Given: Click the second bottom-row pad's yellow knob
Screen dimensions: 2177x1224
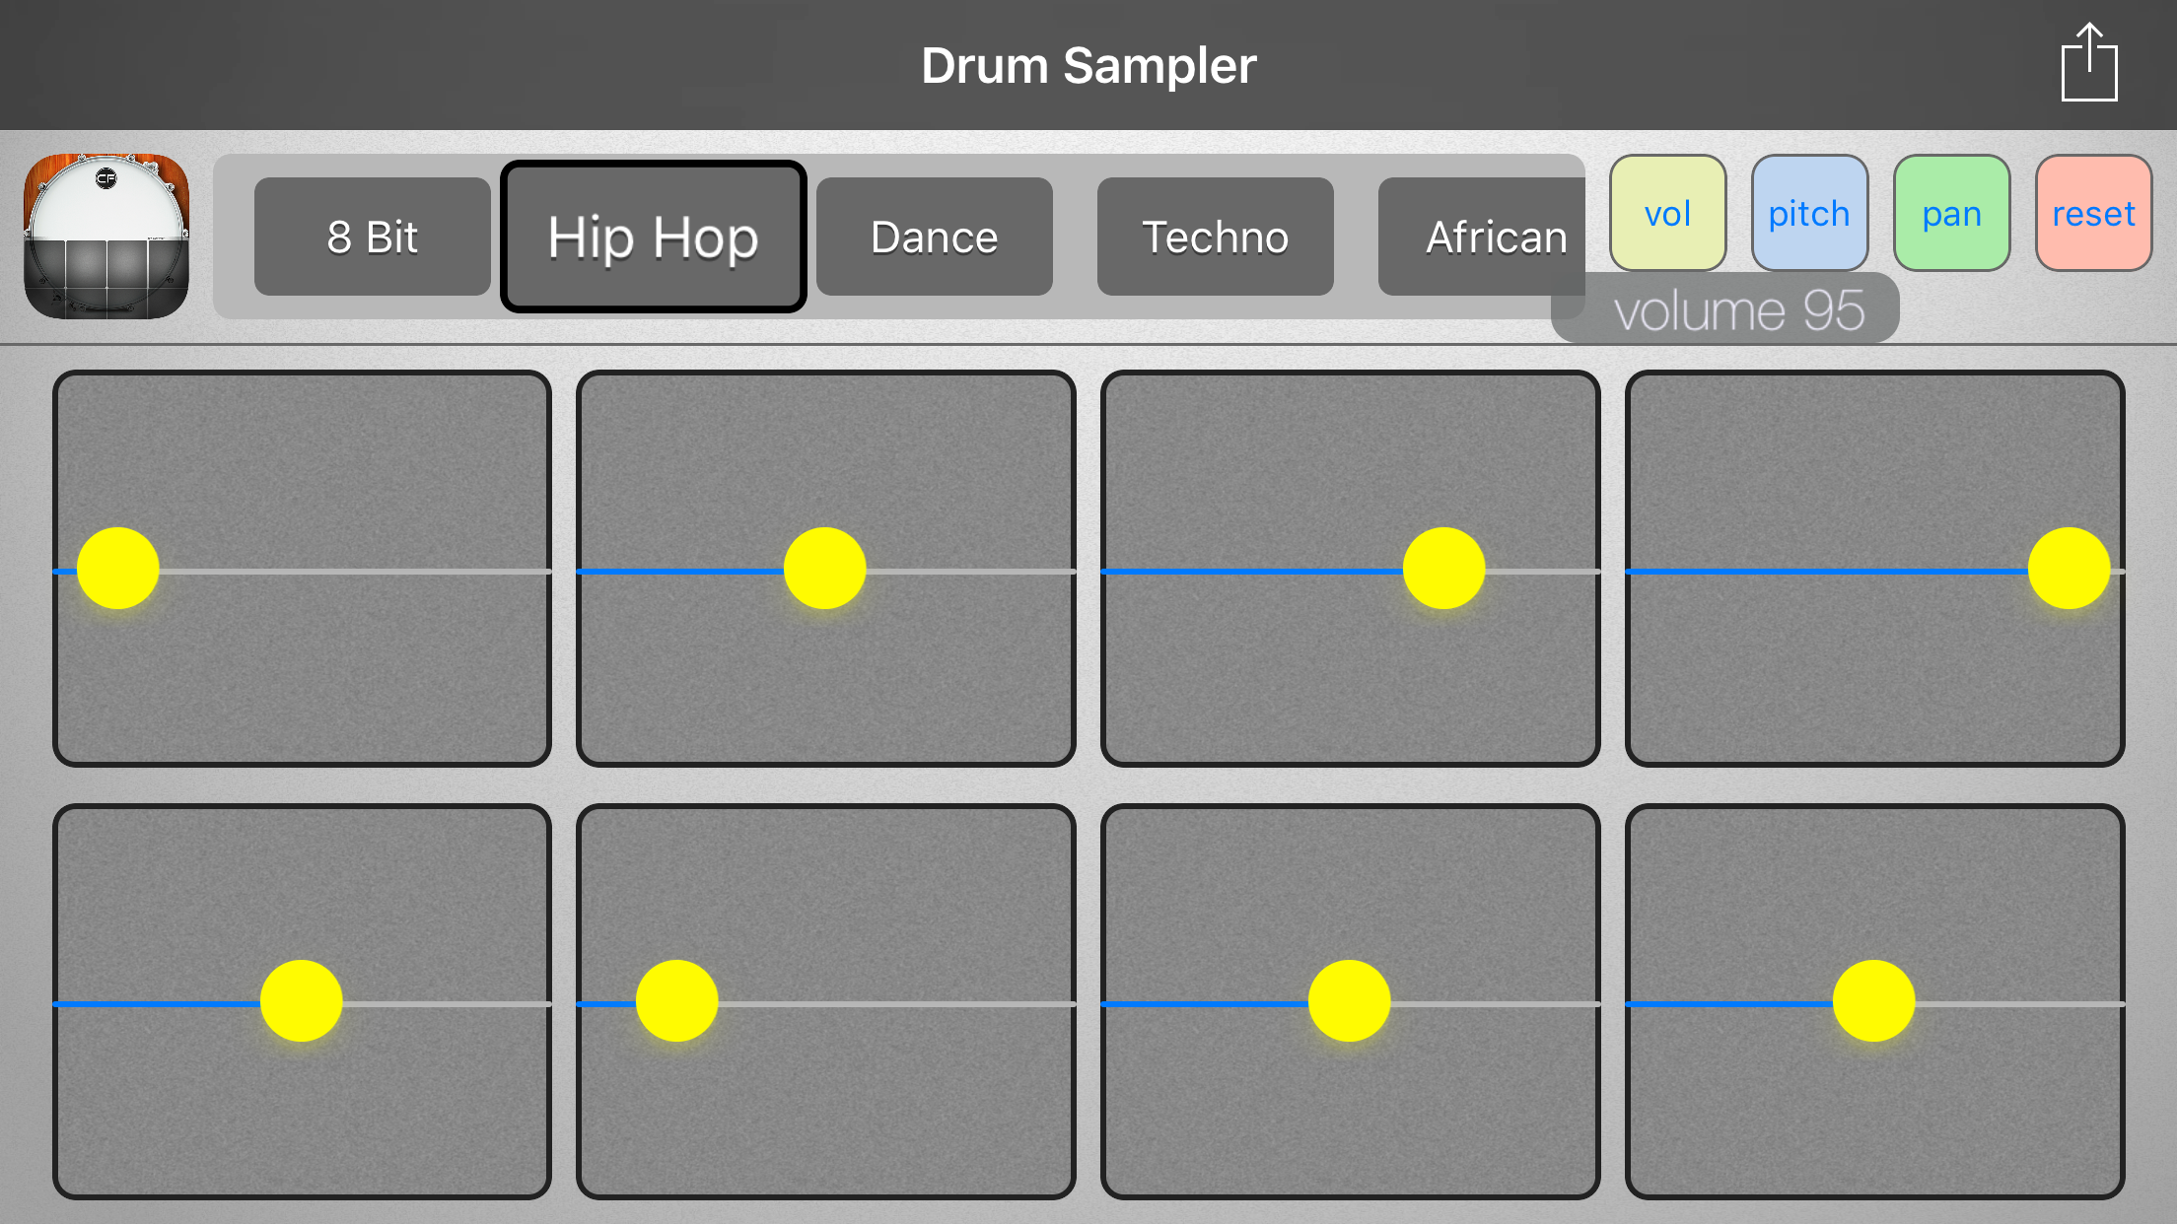Looking at the screenshot, I should coord(677,1001).
